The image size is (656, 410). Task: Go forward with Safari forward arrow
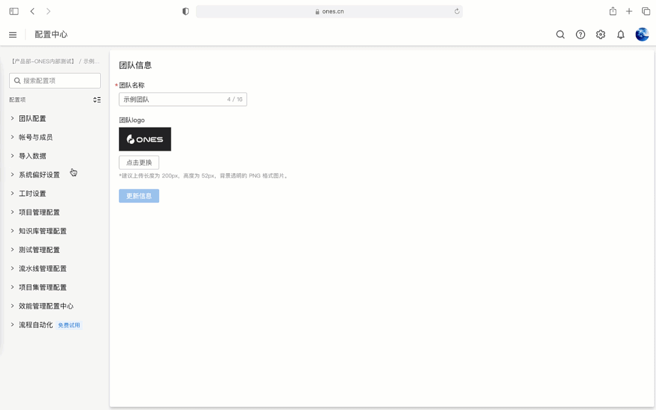coord(48,12)
